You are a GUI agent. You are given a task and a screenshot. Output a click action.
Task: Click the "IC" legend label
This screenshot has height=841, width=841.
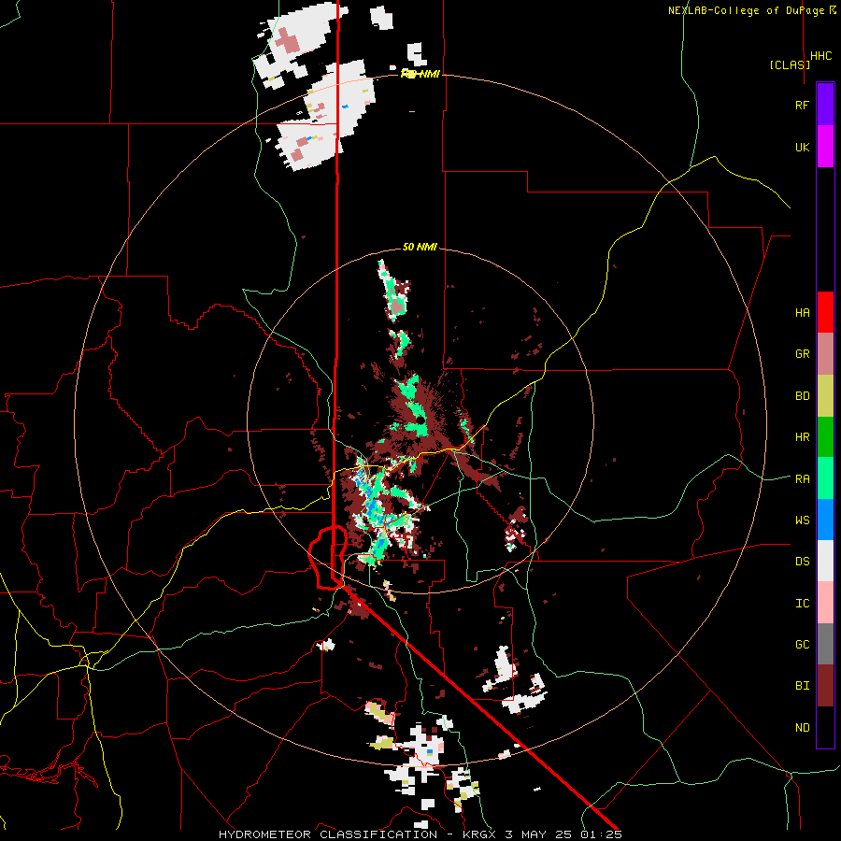(802, 604)
